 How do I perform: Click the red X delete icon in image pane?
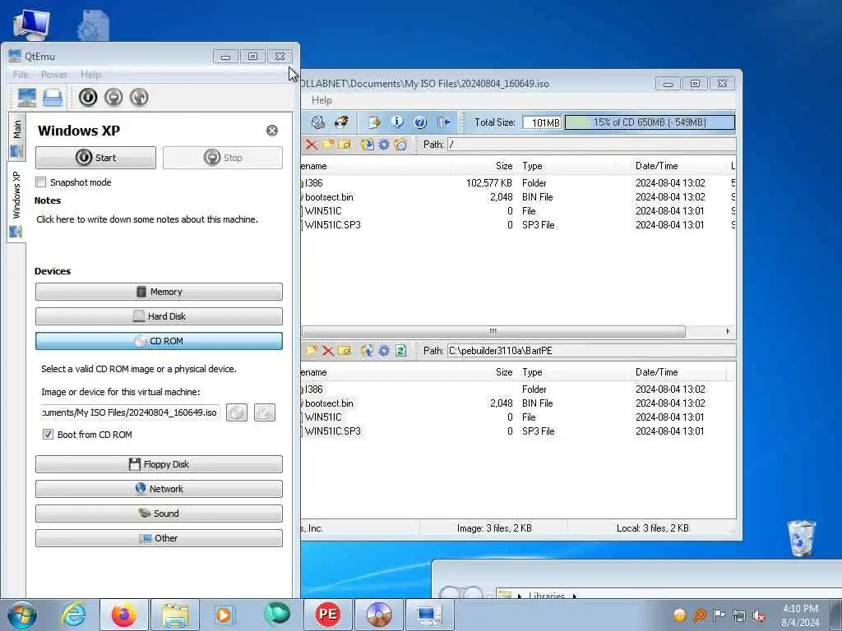(x=311, y=145)
